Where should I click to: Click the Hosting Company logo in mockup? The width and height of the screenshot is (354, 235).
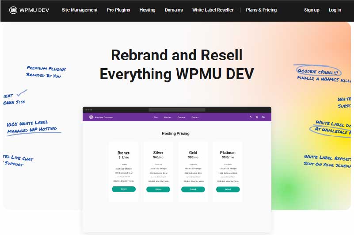[x=91, y=117]
